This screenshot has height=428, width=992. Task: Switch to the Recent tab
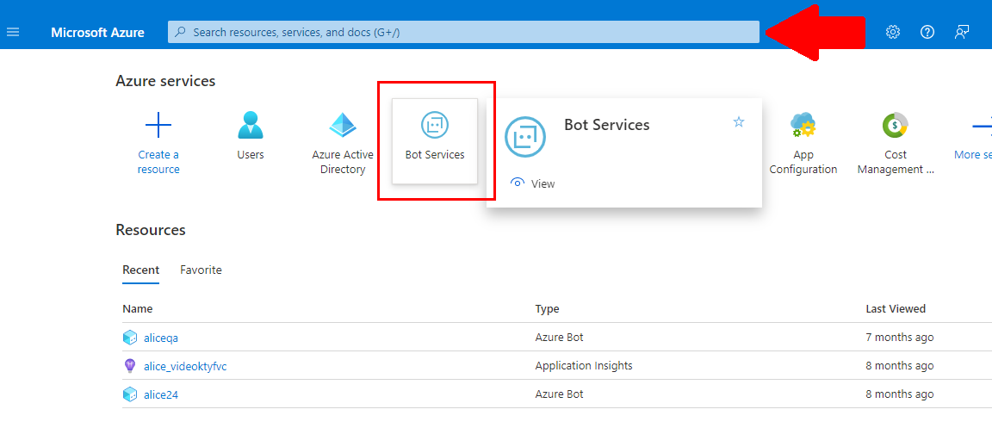[141, 270]
